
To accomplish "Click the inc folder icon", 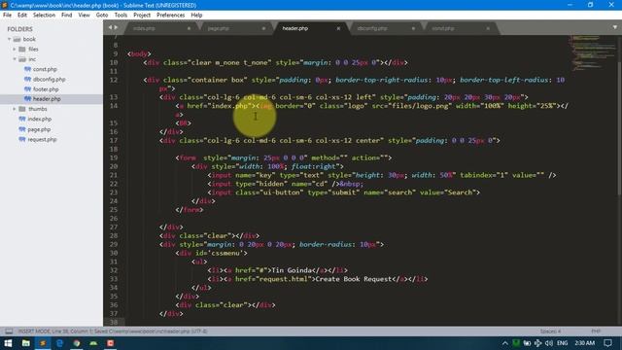I will point(22,59).
